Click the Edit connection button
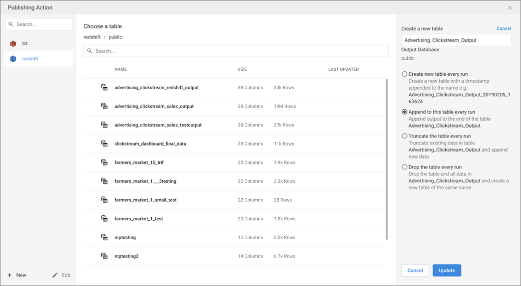This screenshot has height=286, width=521. click(61, 275)
